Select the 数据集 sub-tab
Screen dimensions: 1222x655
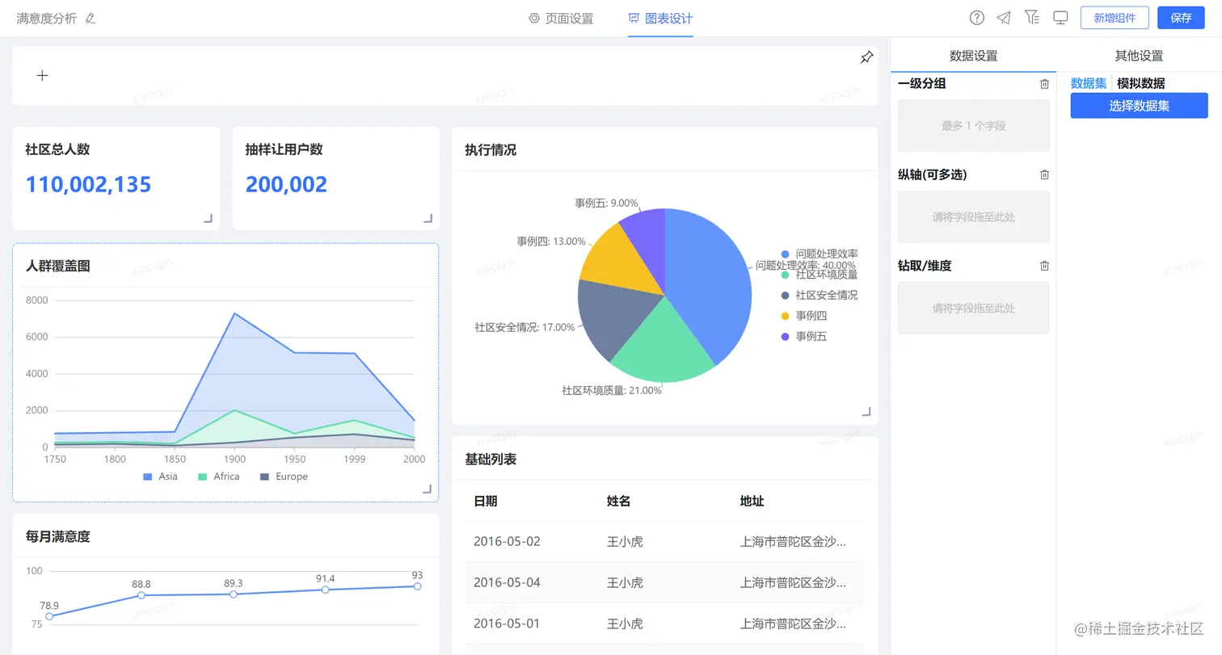(x=1089, y=83)
